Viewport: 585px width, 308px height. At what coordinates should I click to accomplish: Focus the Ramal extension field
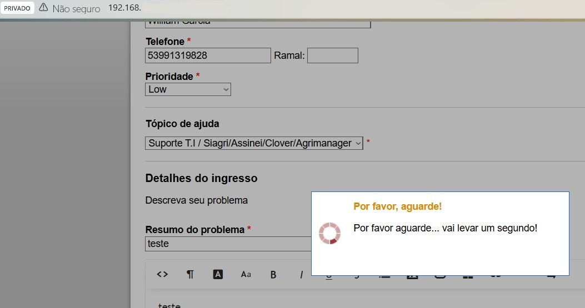pyautogui.click(x=332, y=55)
